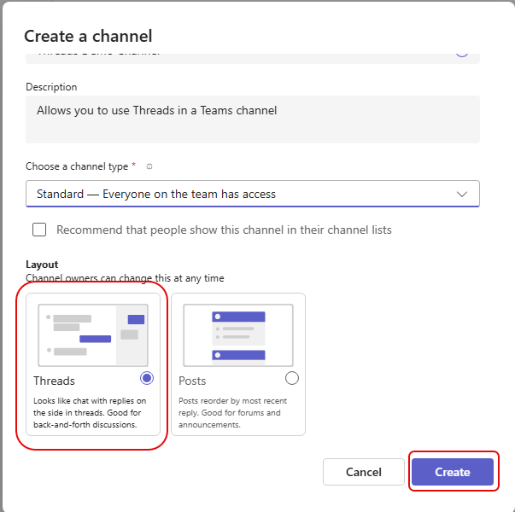Select the Threads layout radio button
This screenshot has width=515, height=512.
[x=146, y=378]
